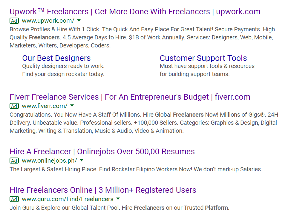Open the Our Best Designers sitelink
291x222 pixels.
pos(56,58)
